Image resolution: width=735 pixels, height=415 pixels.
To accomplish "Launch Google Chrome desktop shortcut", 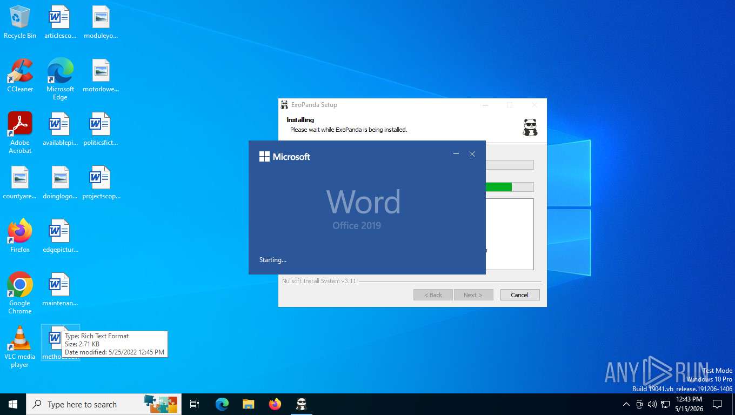I will click(20, 293).
